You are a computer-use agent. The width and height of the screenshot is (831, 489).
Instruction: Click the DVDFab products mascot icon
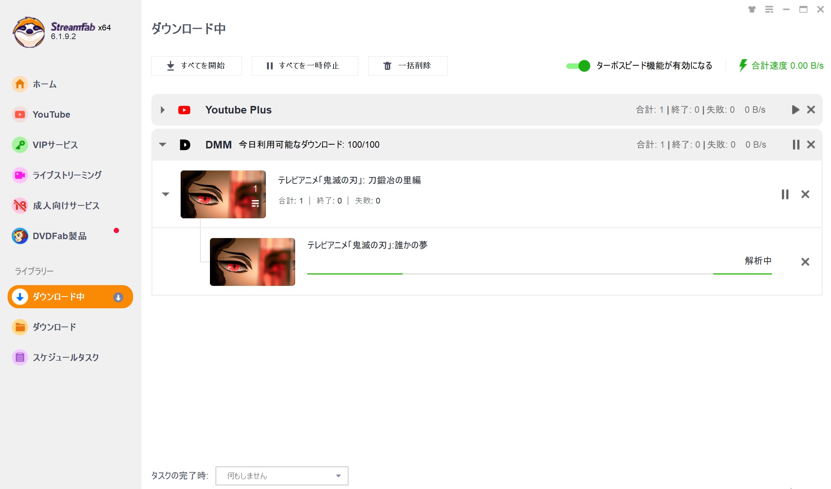pos(20,236)
